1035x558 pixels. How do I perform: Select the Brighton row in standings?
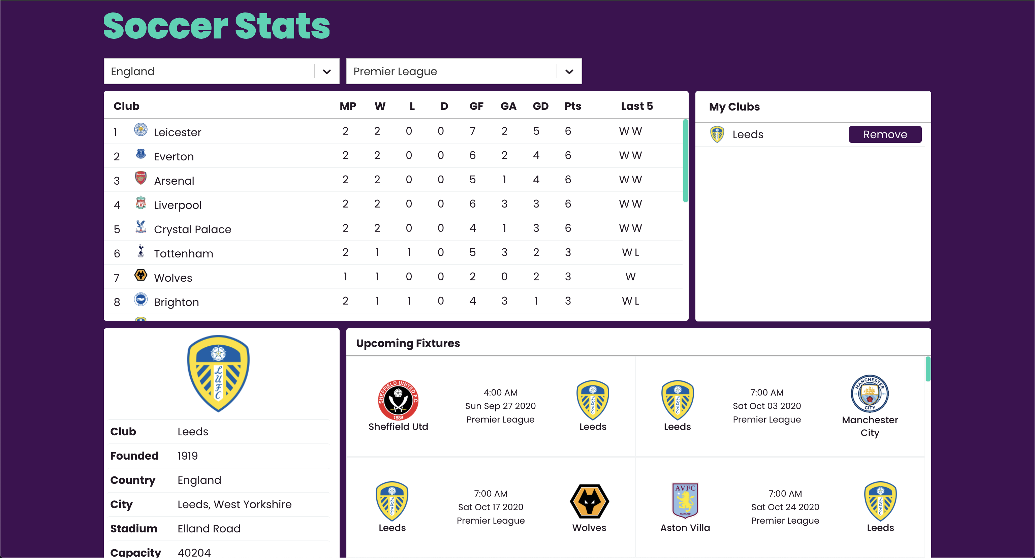click(393, 301)
